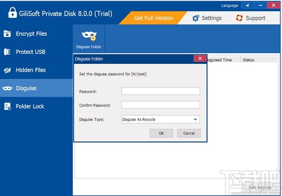Open the Disguise Type combo box

pos(161,119)
